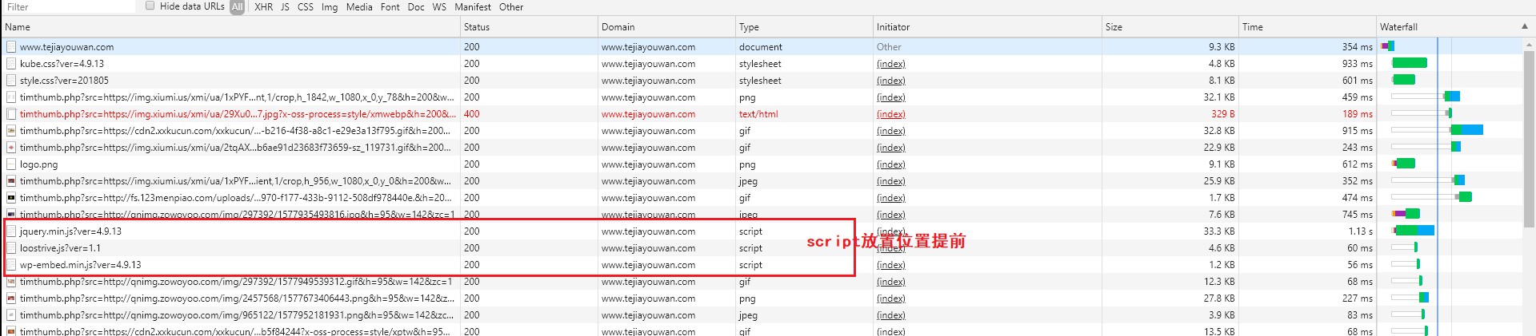Viewport: 1536px width, 336px height.
Task: Click the 1.13 s time cell
Action: 1360,231
